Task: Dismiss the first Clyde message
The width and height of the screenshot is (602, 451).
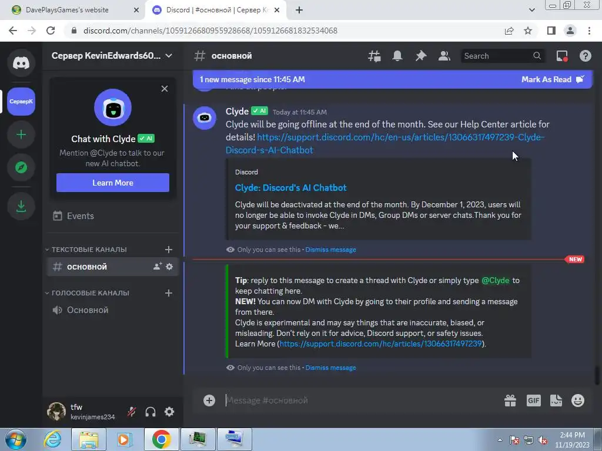Action: 330,250
